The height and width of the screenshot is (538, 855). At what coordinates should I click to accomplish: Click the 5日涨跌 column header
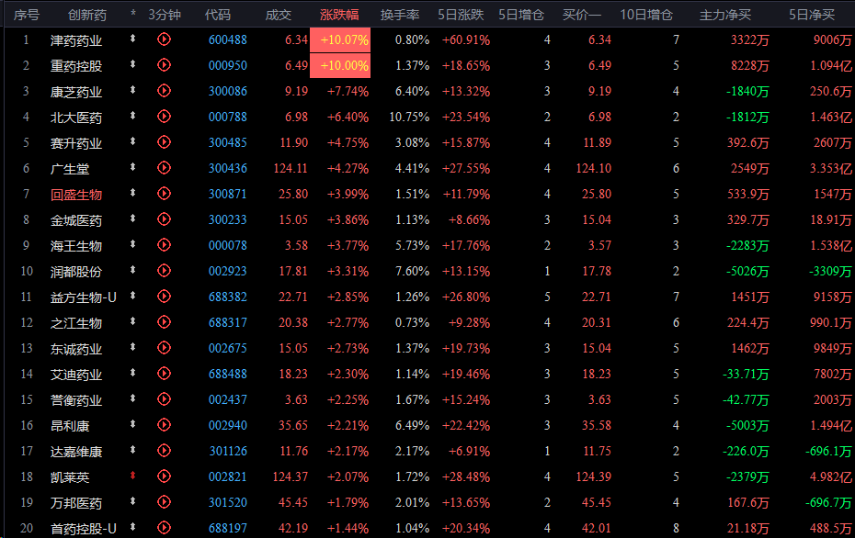point(460,15)
